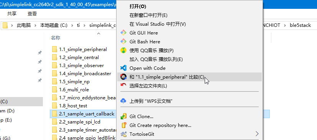Click the VS Code icon in context menu
Viewport: 317px width, 140px height.
123,68
